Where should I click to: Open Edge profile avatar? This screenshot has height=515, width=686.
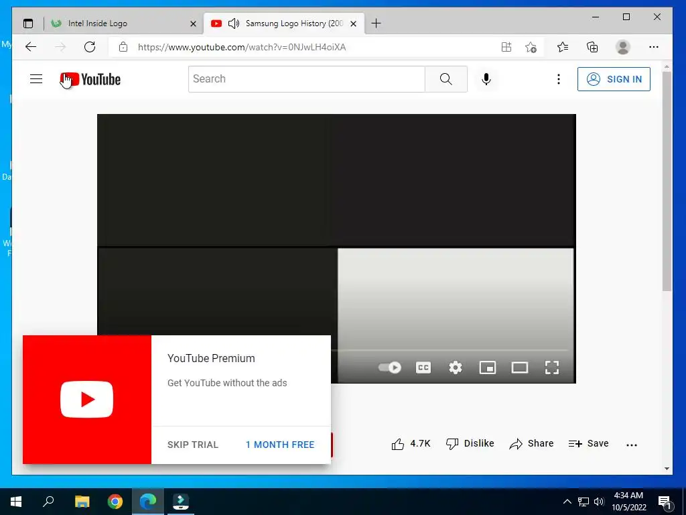coord(622,47)
